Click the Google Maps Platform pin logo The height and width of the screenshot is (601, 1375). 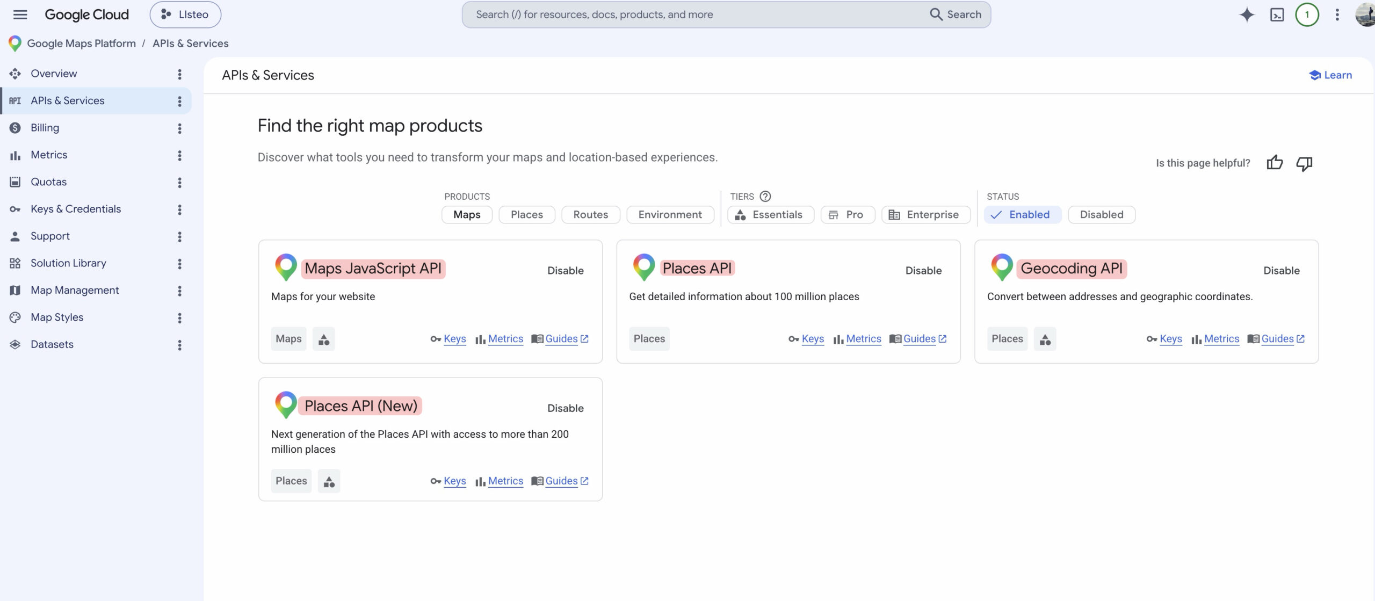click(15, 44)
